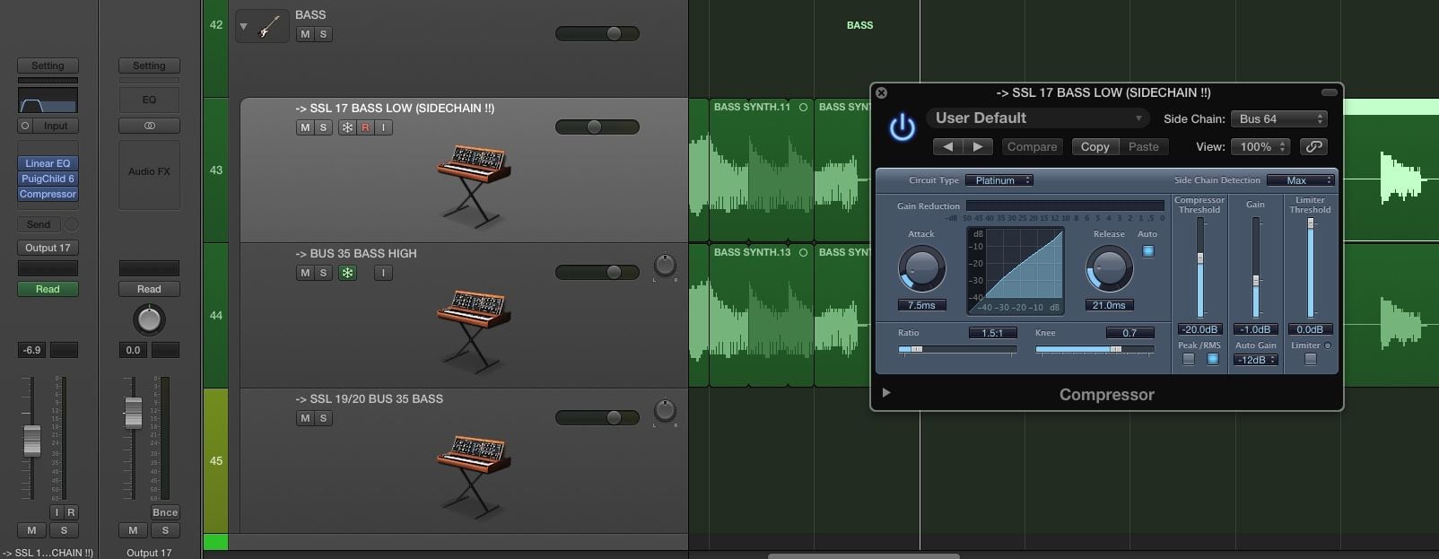The image size is (1439, 559).
Task: Click green Read automation button on SSL strip
Action: click(48, 289)
